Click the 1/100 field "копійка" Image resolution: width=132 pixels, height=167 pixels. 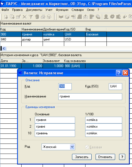point(104,120)
